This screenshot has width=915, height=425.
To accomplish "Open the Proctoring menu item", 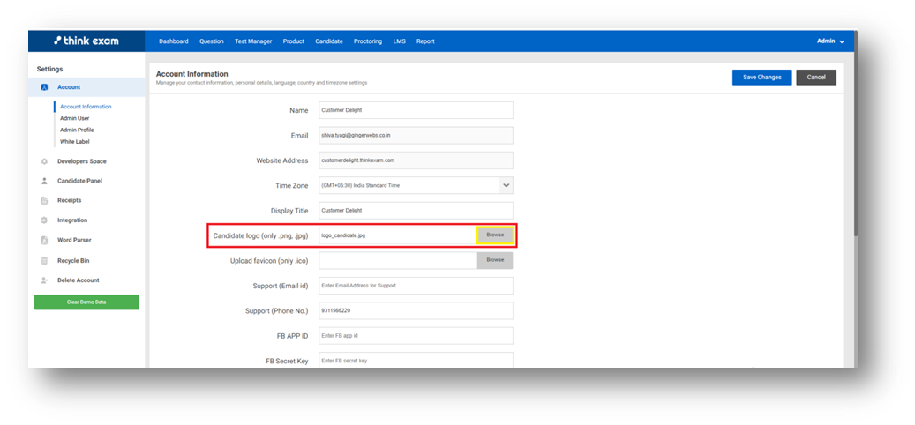I will 368,41.
